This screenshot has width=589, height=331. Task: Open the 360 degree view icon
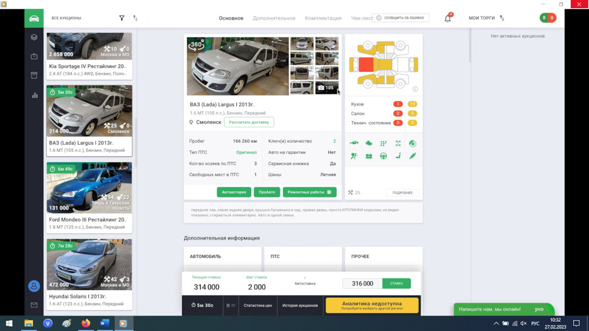(x=196, y=45)
